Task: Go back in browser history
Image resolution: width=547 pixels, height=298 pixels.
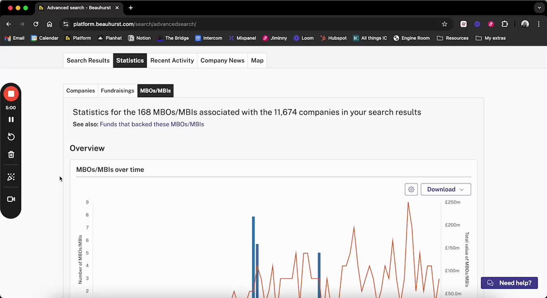Action: (x=9, y=24)
